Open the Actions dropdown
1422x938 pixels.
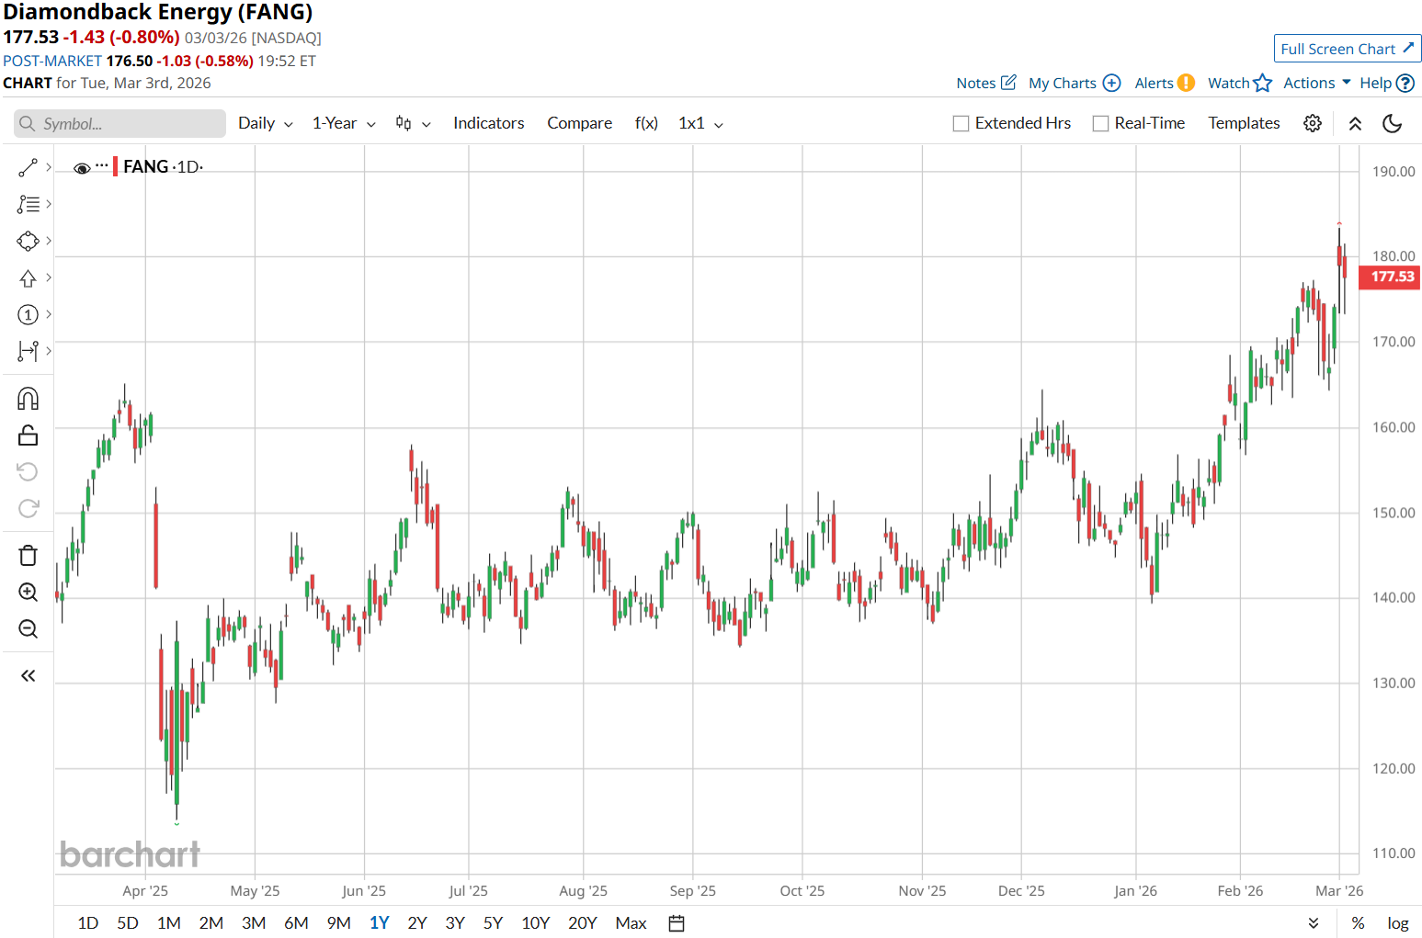click(x=1317, y=83)
